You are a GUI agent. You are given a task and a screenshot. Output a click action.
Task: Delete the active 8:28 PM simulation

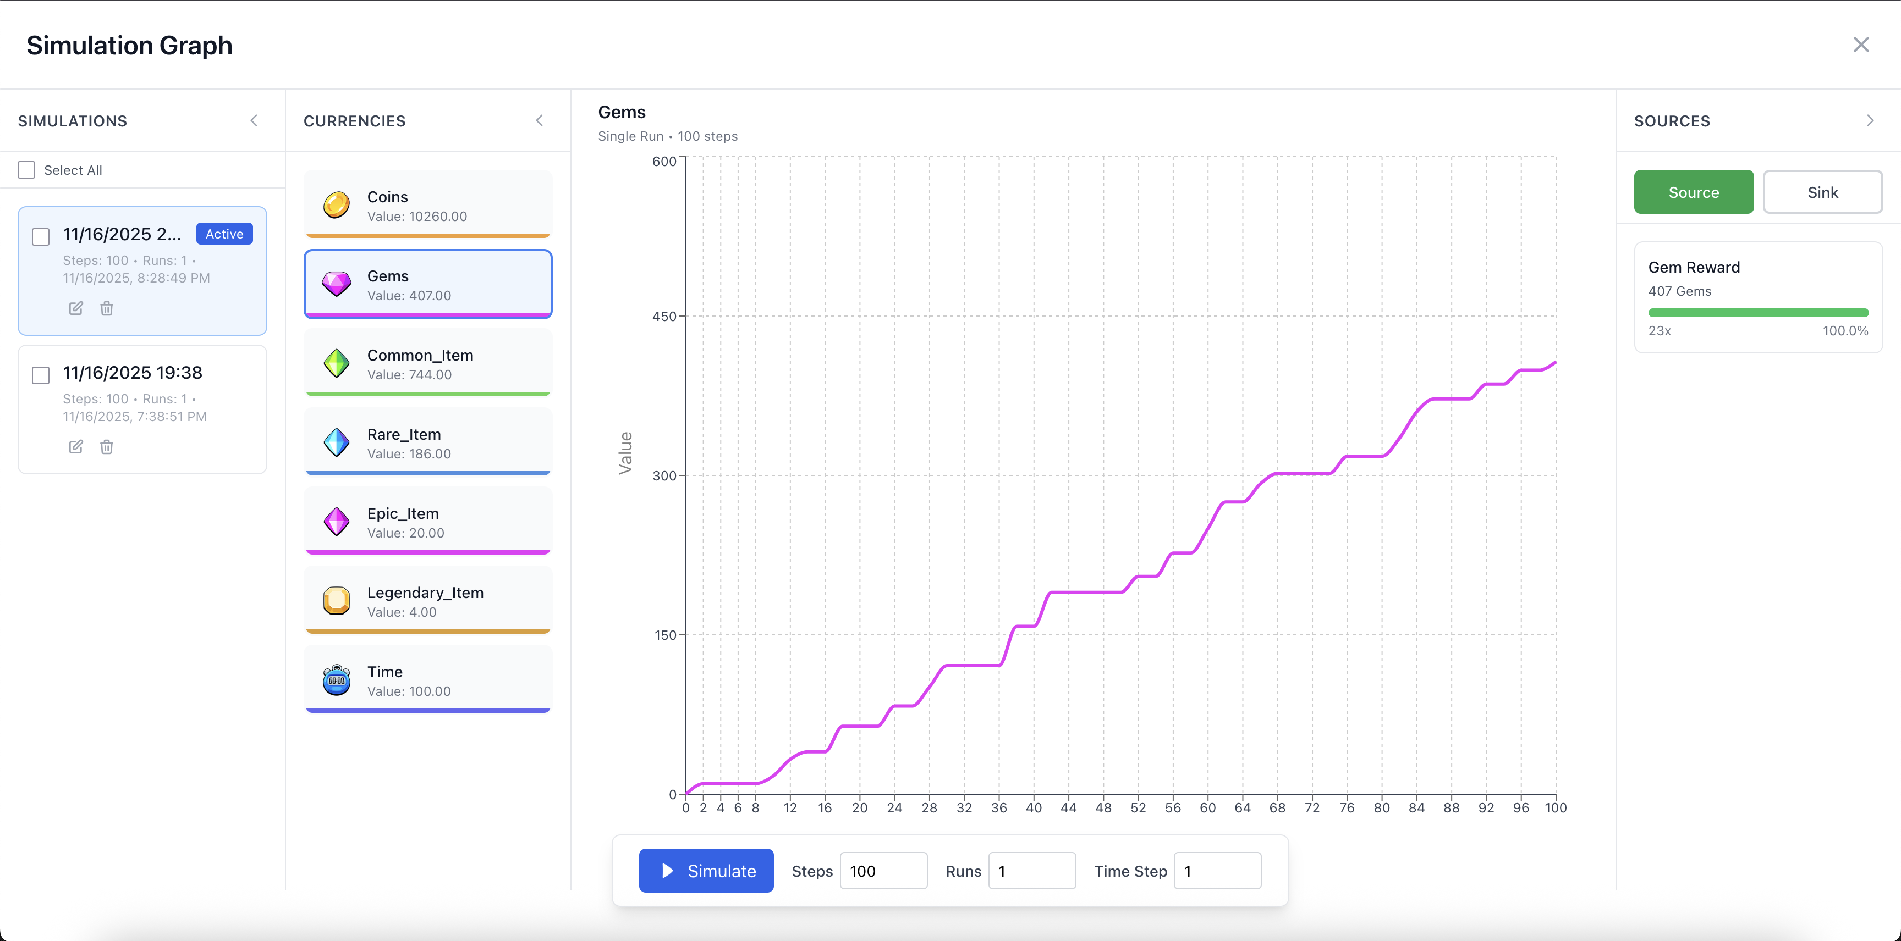106,308
